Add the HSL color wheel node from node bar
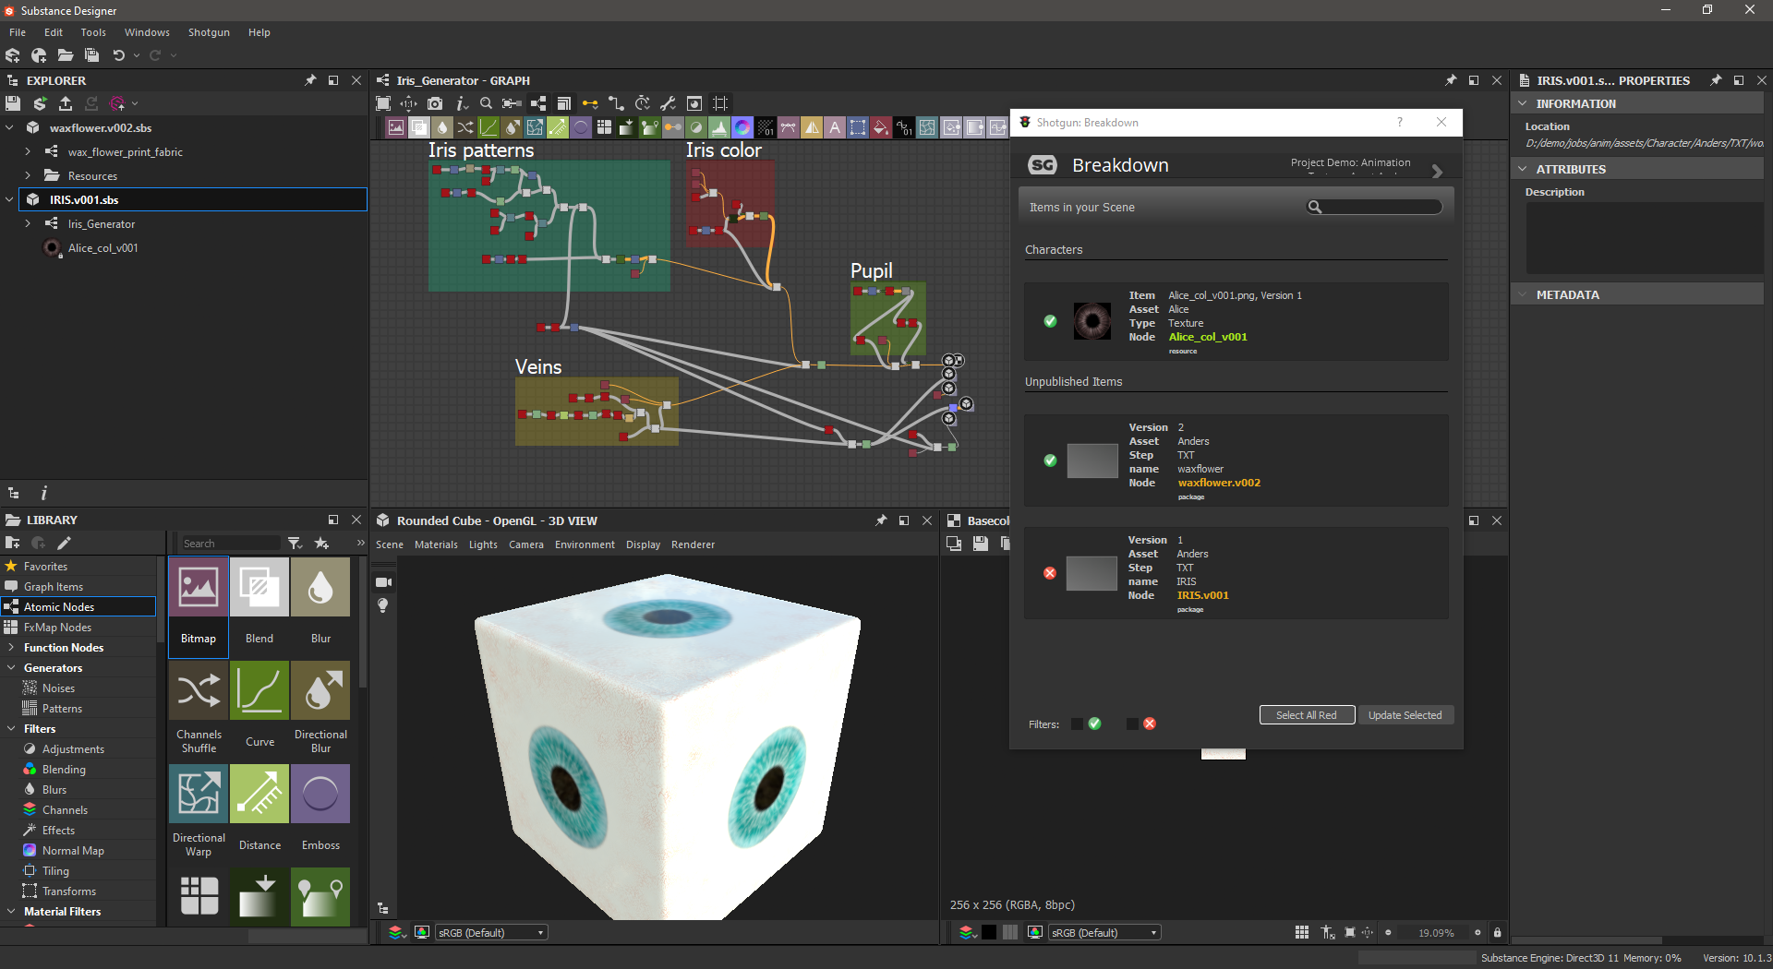The height and width of the screenshot is (969, 1773). (x=742, y=127)
